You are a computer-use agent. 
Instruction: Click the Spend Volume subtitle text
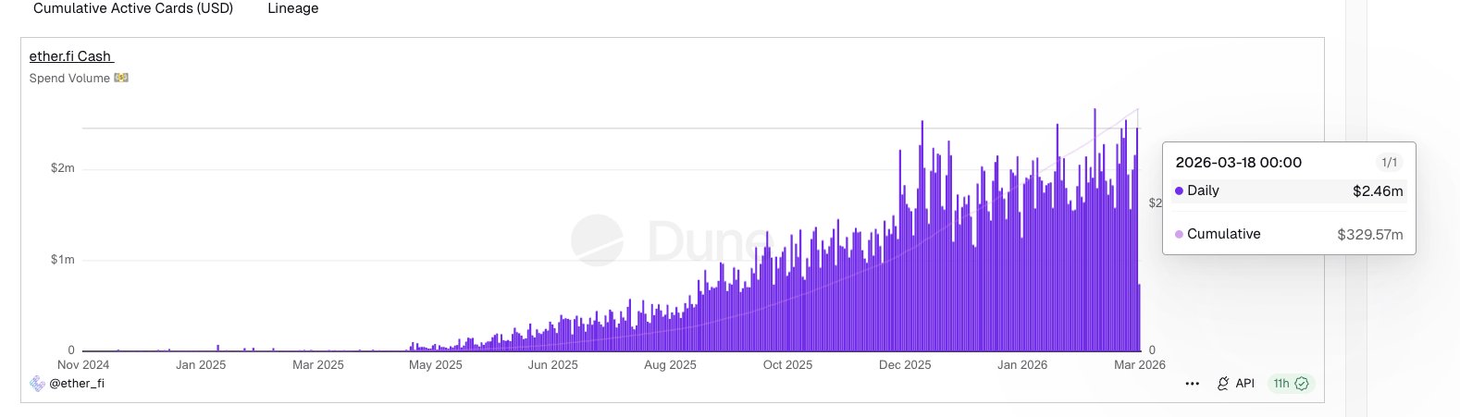pyautogui.click(x=69, y=79)
